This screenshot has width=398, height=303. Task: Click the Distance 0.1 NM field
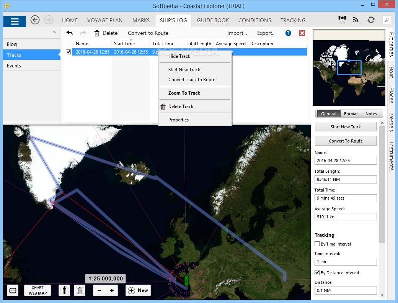tap(346, 290)
